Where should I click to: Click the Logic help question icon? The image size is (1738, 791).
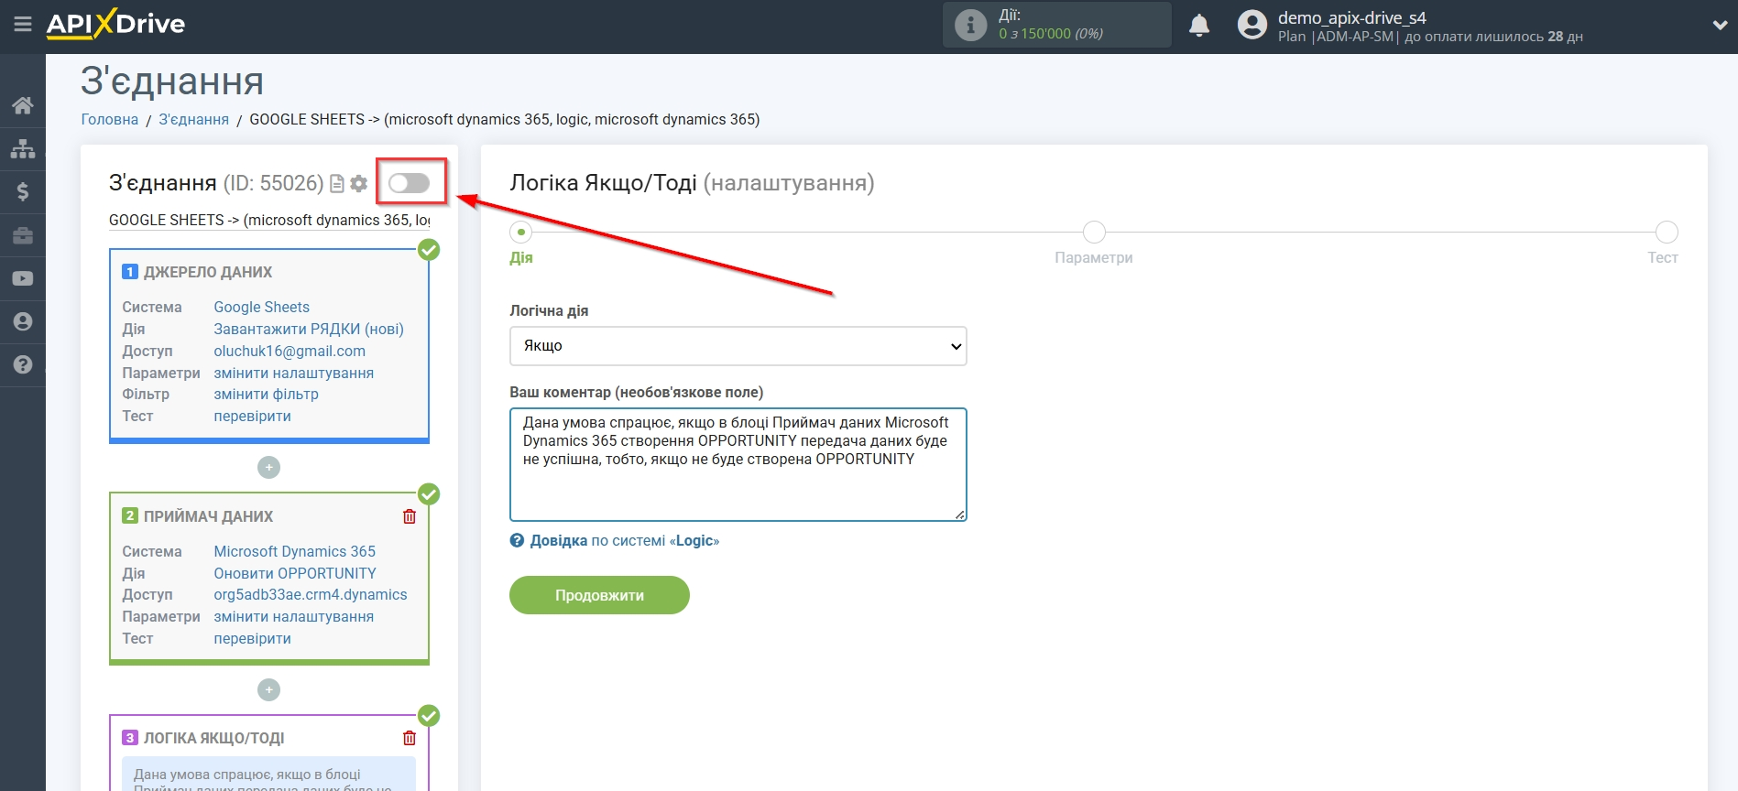(517, 541)
